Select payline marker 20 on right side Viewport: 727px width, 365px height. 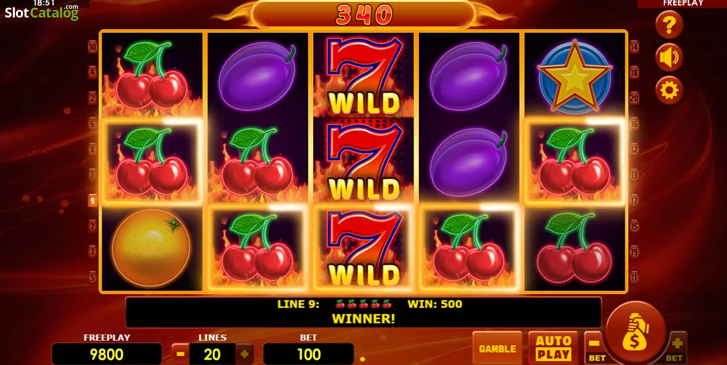634,98
